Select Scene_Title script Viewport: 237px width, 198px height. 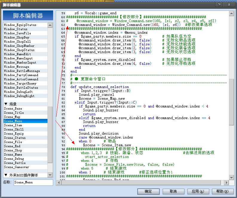pos(25,113)
